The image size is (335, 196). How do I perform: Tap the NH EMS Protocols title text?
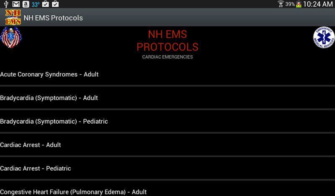[x=53, y=18]
